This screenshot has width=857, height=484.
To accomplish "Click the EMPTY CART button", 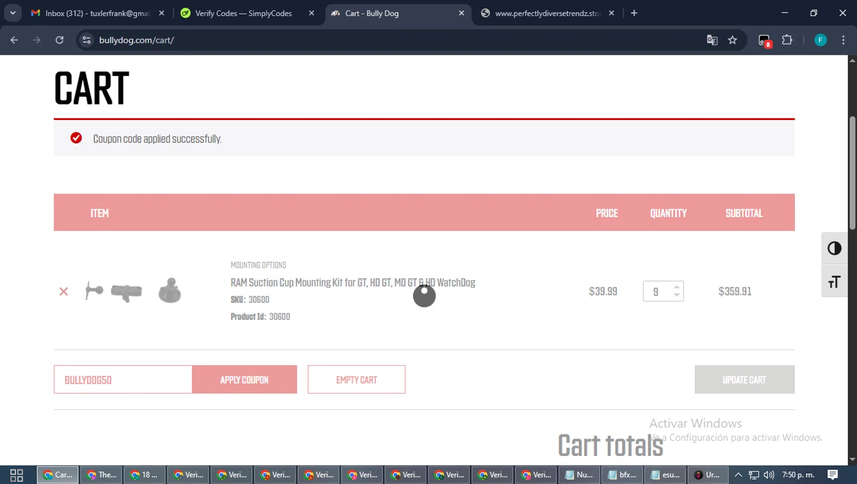I will coord(357,379).
